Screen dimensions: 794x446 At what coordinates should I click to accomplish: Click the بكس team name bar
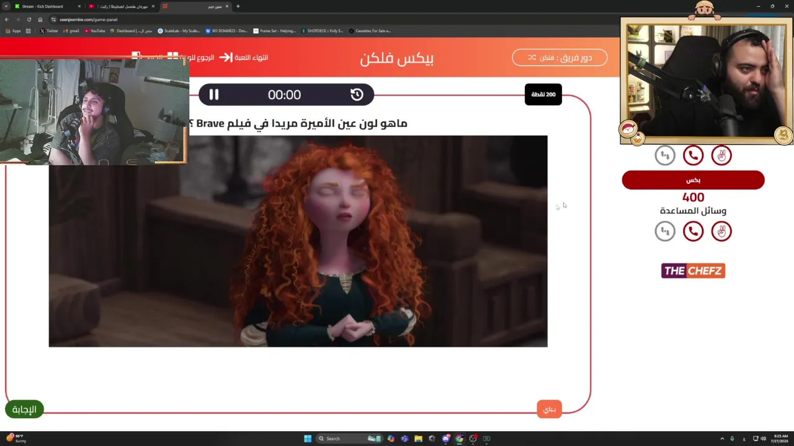693,180
